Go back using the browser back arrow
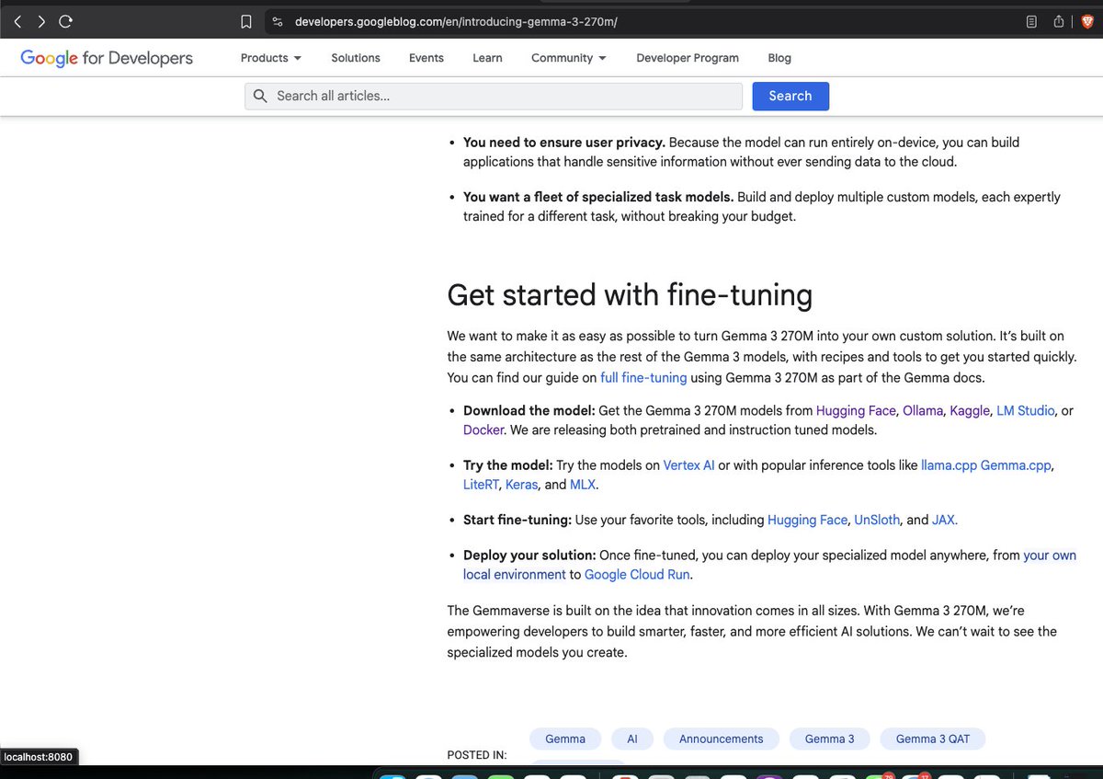1103x779 pixels. [17, 21]
